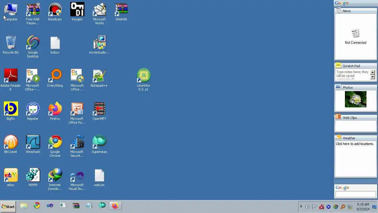Select the Firefox shortcut on the desktop

coord(55,111)
